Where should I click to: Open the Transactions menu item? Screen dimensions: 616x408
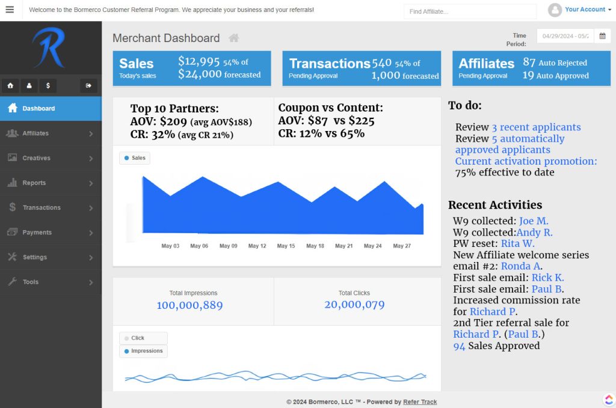[x=51, y=207]
